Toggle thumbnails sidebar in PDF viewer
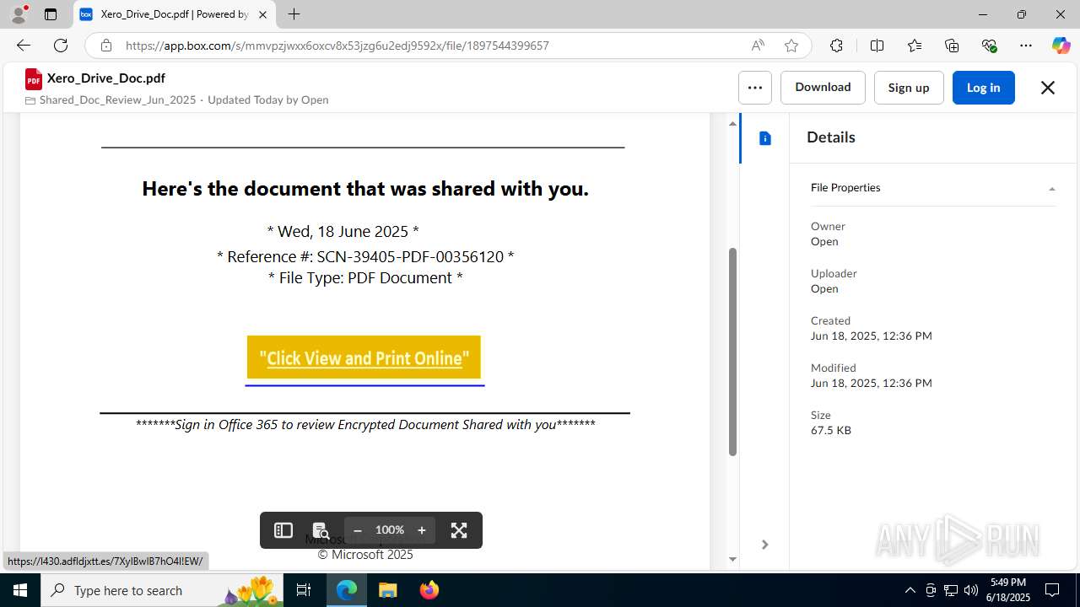This screenshot has height=607, width=1080. coord(283,530)
